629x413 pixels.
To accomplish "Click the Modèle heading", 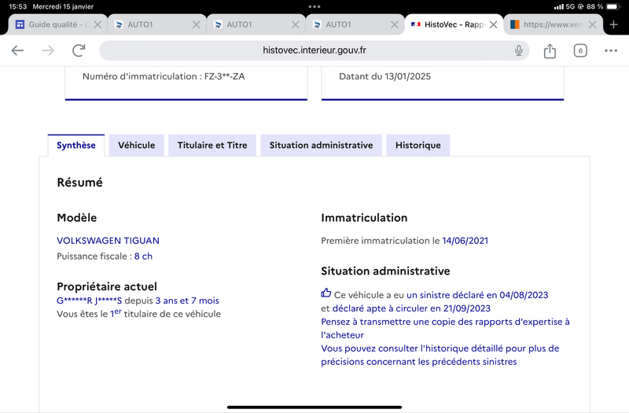I will pyautogui.click(x=76, y=218).
